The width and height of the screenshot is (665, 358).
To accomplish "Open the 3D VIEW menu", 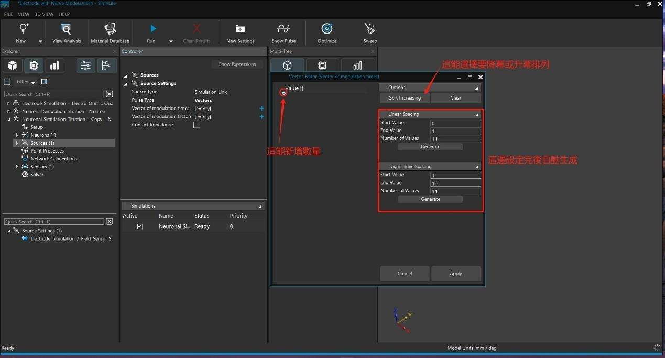I will 44,14.
